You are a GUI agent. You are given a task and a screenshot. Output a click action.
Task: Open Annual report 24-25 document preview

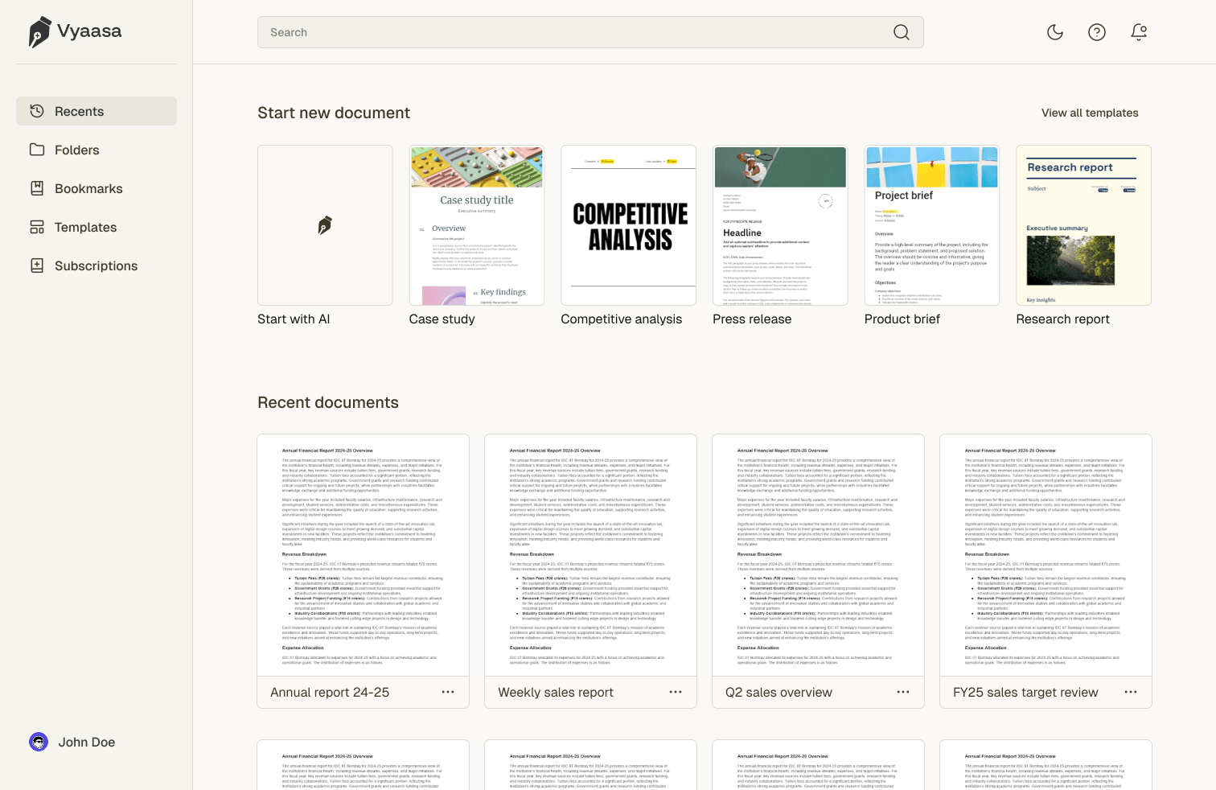click(x=363, y=555)
